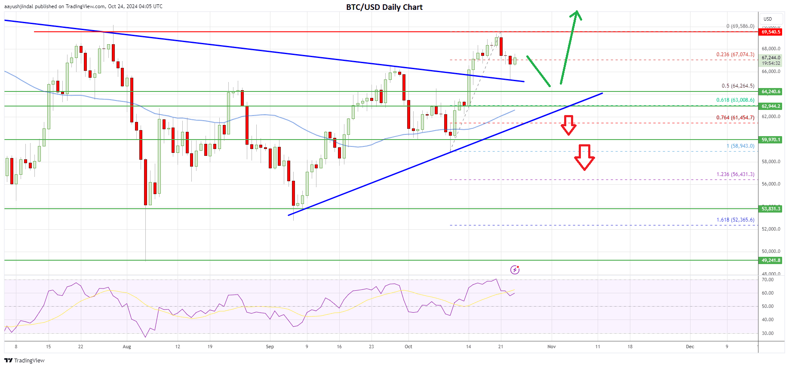Viewport: 789px width, 368px height.
Task: Click the Dec label on time axis
Action: 690,347
